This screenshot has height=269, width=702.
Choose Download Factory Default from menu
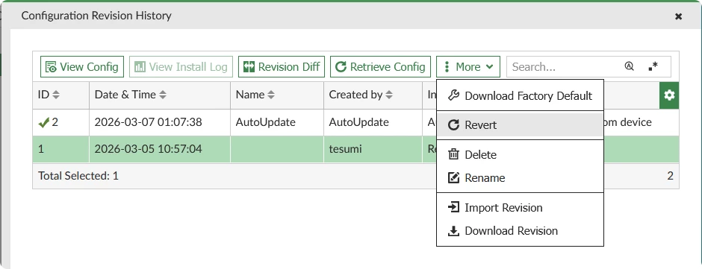(x=521, y=95)
